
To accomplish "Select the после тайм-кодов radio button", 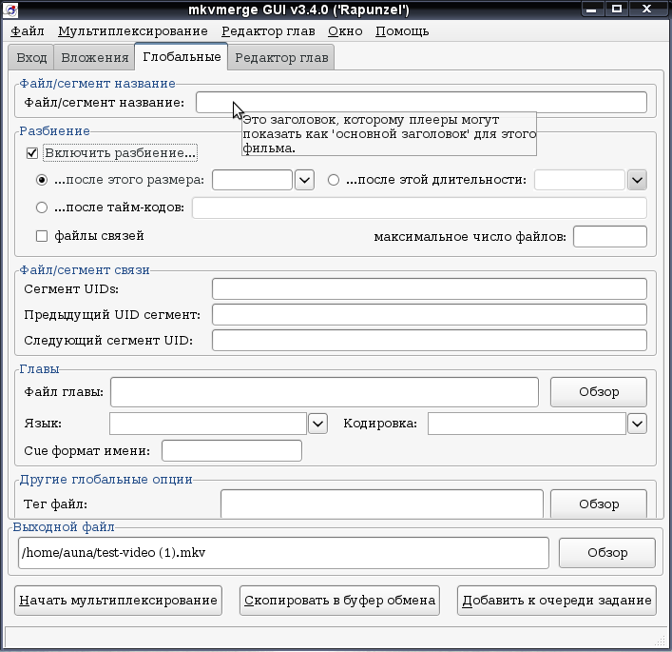I will [42, 207].
